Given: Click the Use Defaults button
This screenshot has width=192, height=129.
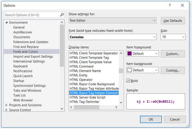Looking at the screenshot, I should [173, 21].
